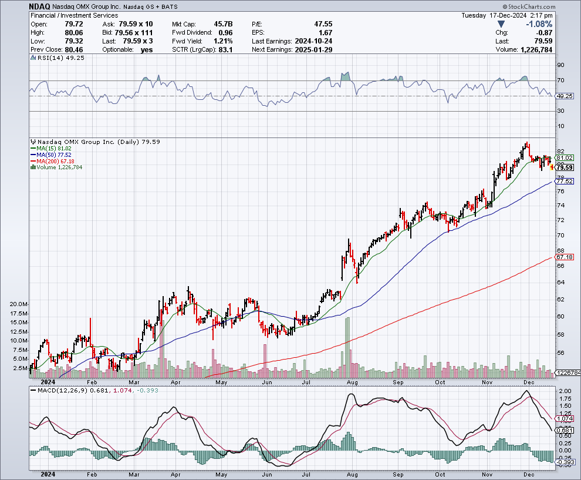The height and width of the screenshot is (480, 581).
Task: Click the Ask value 79.59 x 10
Action: (136, 24)
